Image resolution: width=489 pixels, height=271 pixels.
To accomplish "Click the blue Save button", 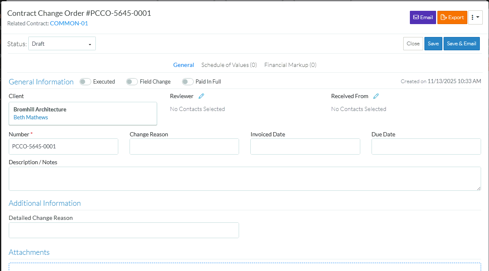I will pyautogui.click(x=433, y=44).
